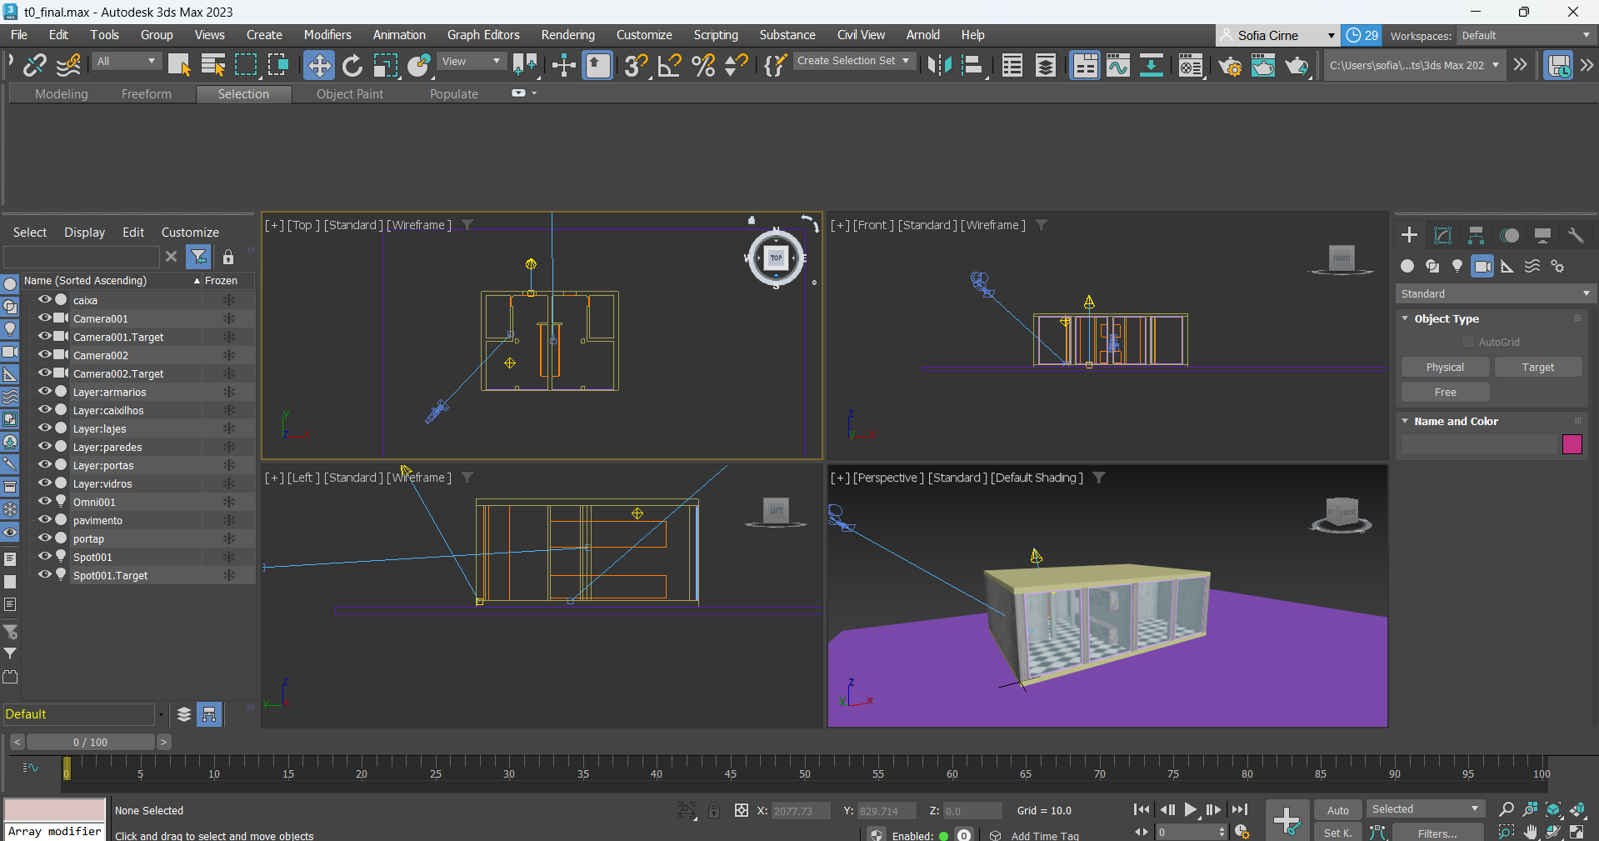Hide the pavimento object with eye icon

click(x=45, y=520)
